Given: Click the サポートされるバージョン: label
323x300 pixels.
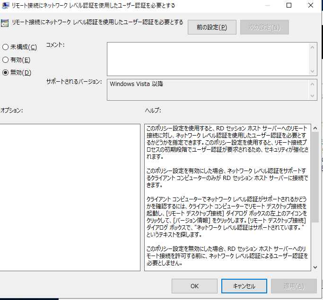Looking at the screenshot, I should (x=74, y=82).
